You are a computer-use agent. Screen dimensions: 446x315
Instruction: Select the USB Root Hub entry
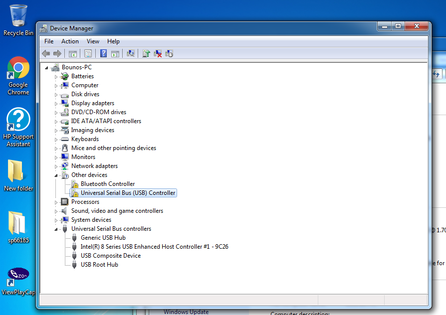[99, 265]
